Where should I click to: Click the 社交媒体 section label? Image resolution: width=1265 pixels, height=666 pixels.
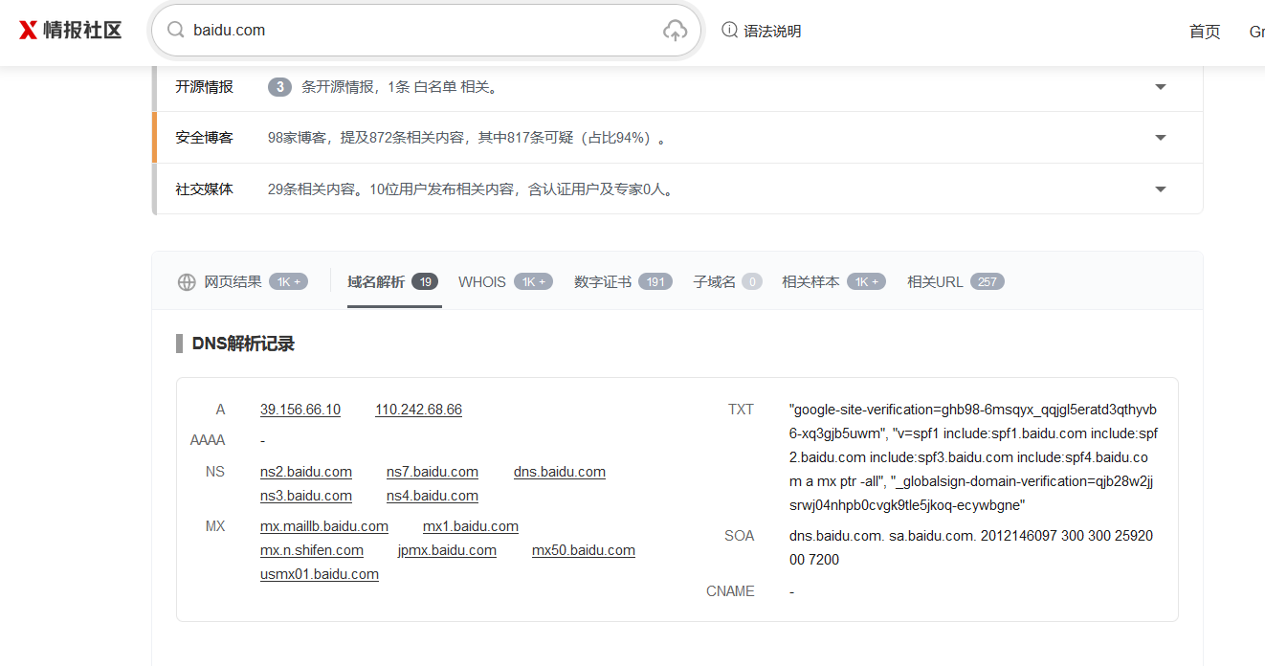click(204, 189)
